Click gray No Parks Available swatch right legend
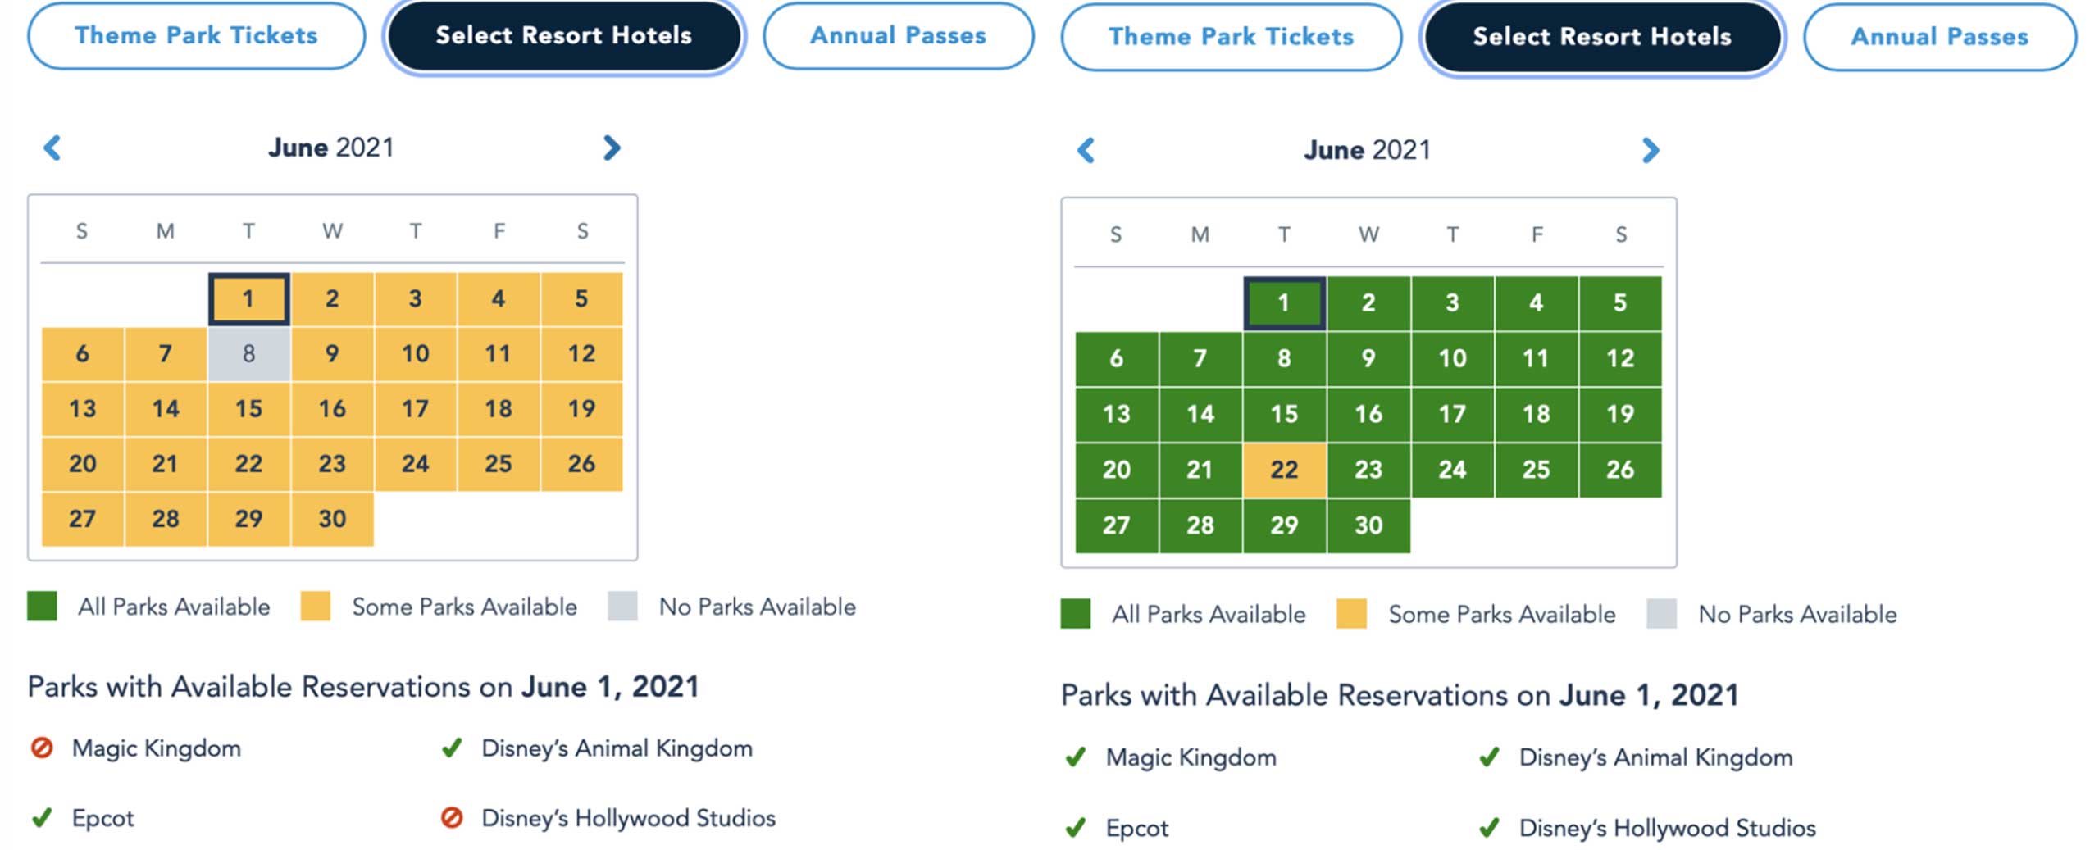 (1661, 613)
